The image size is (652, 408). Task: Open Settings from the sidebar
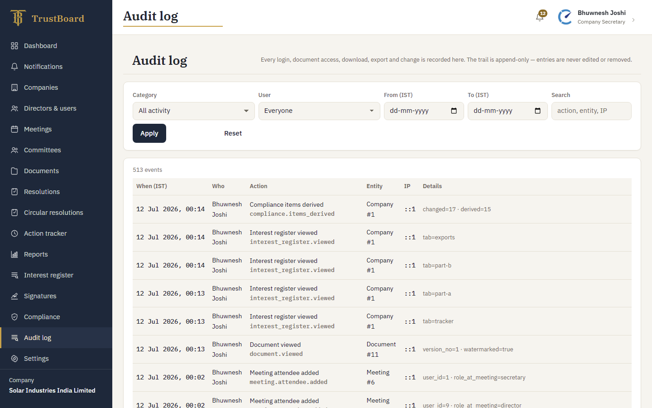[56, 359]
